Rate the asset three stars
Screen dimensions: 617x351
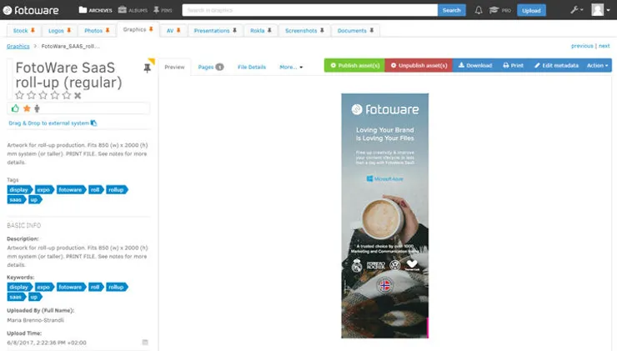(43, 95)
